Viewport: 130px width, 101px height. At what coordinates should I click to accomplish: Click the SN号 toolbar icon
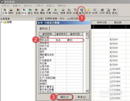(95, 11)
